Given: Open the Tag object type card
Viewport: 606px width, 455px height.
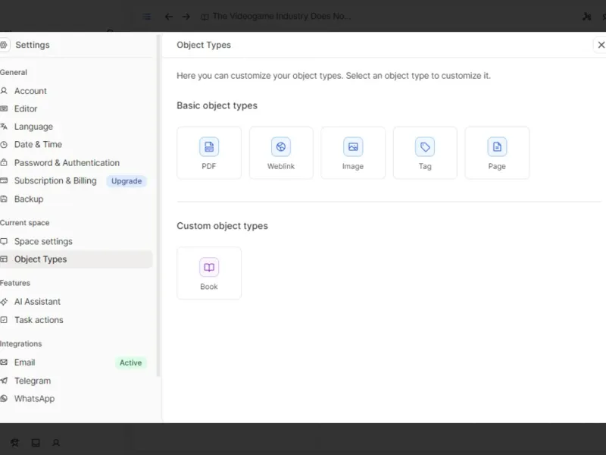Looking at the screenshot, I should click(425, 153).
